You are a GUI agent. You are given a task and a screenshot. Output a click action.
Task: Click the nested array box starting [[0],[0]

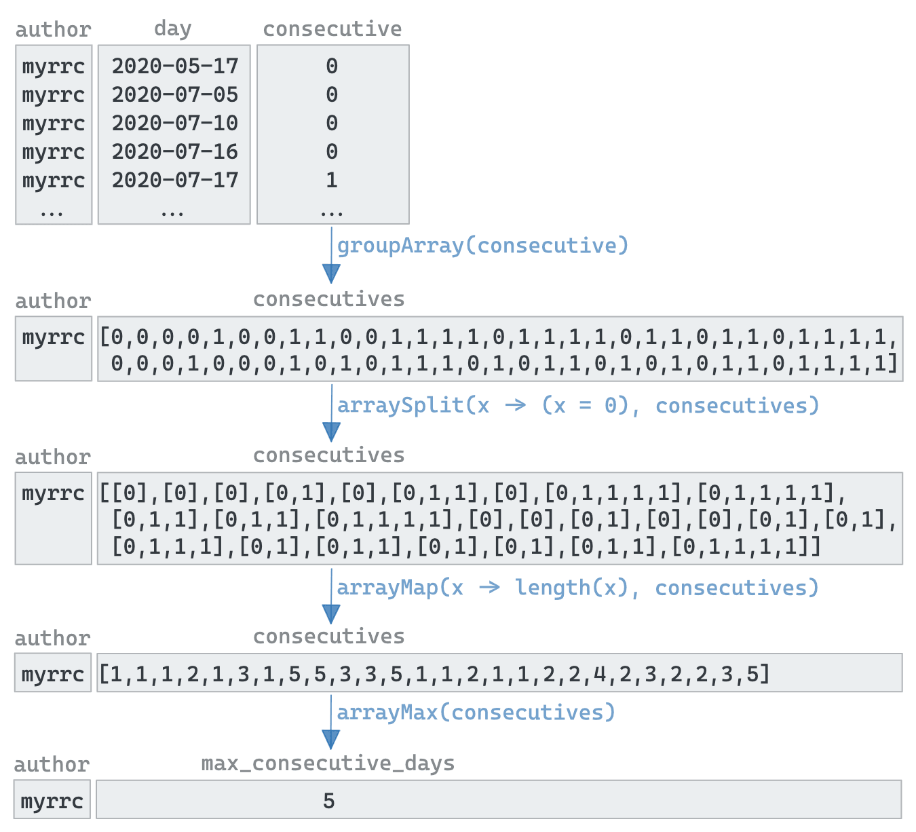[499, 518]
